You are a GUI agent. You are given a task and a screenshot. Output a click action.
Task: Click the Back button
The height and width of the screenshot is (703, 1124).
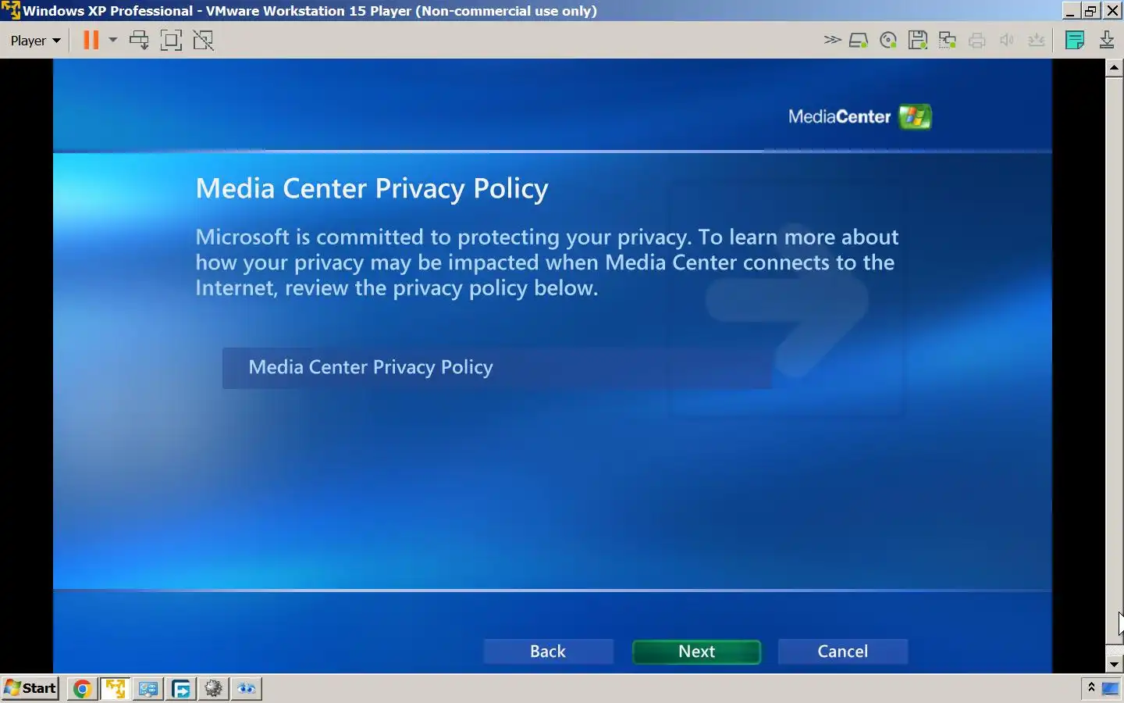(x=548, y=651)
